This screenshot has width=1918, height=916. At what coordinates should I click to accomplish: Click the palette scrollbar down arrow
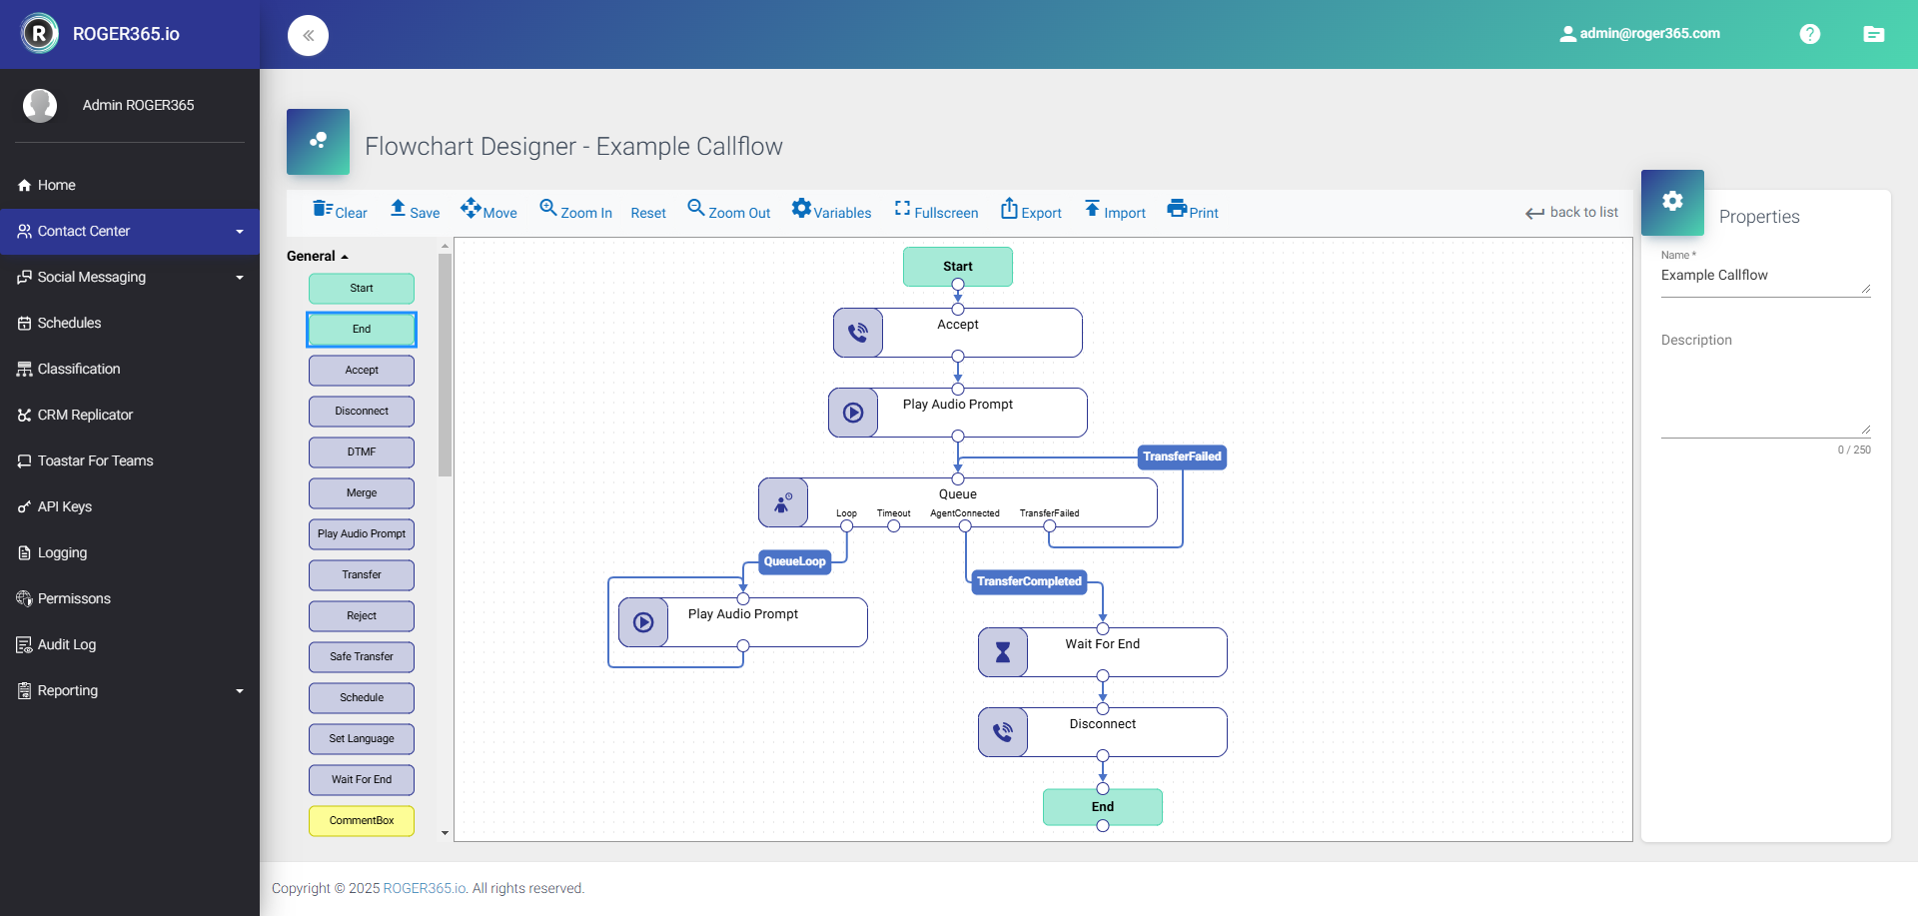(x=445, y=833)
